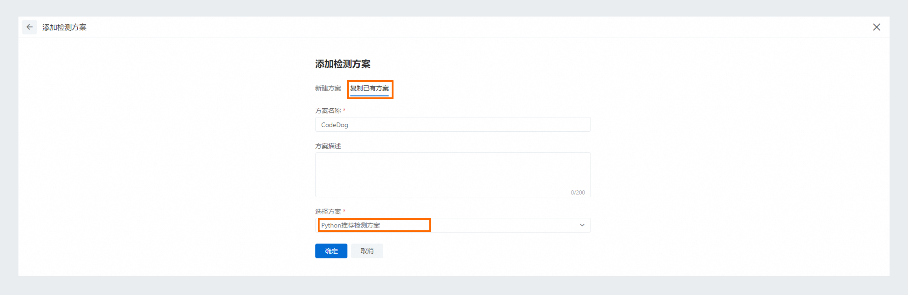The width and height of the screenshot is (908, 295).
Task: Select the 复制已有方案 tab
Action: tap(370, 89)
